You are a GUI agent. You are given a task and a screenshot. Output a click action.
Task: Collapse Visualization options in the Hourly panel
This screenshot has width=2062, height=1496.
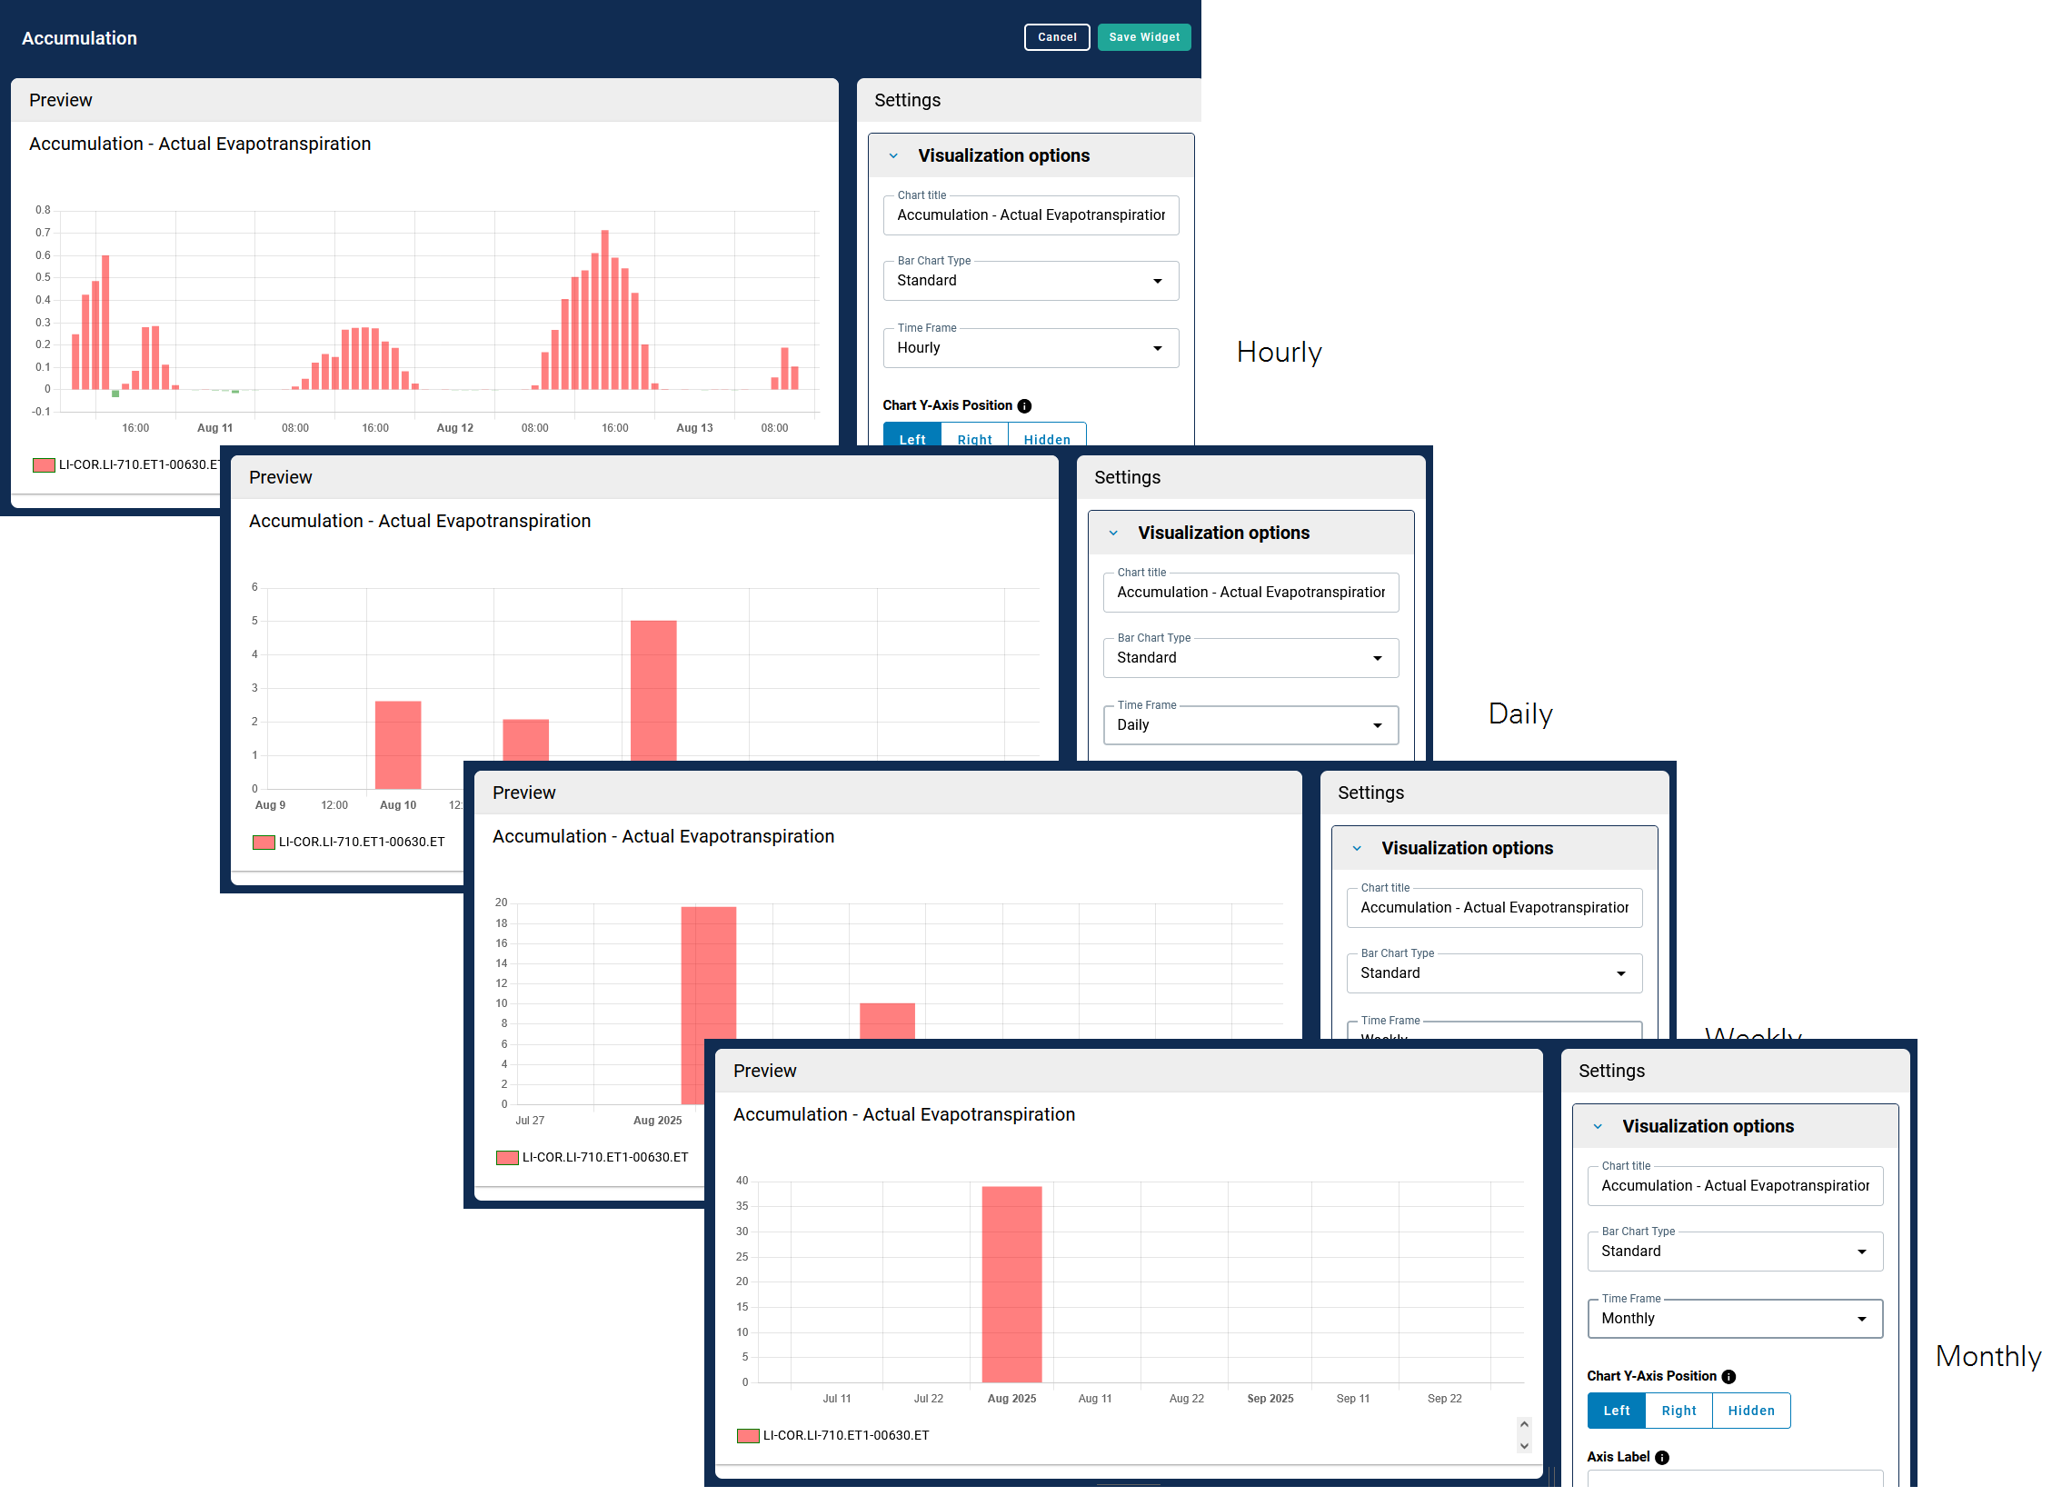point(893,156)
